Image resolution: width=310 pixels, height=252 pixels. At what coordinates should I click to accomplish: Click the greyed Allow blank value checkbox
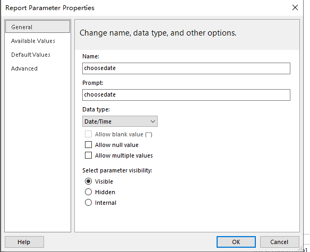tap(88, 134)
